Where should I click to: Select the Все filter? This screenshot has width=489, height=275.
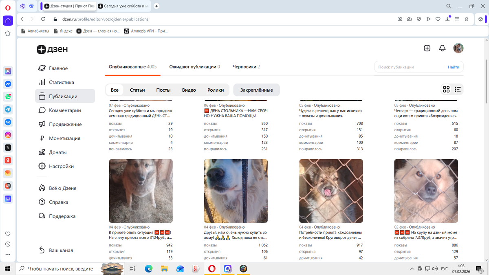point(115,90)
